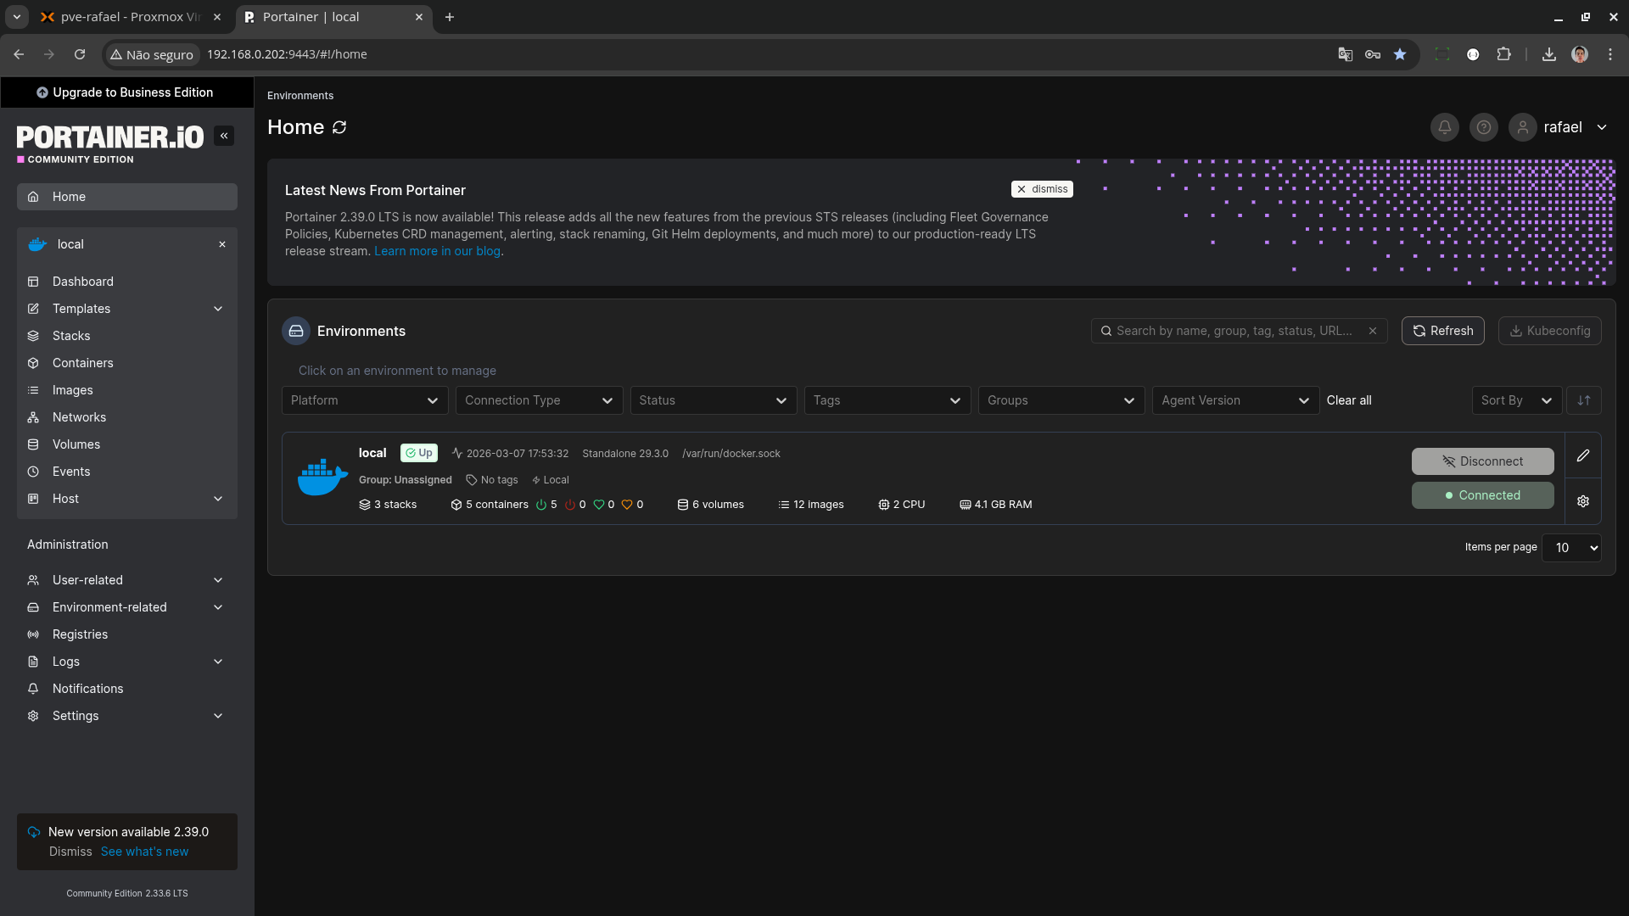Open the Tags filter dropdown

pyautogui.click(x=887, y=400)
